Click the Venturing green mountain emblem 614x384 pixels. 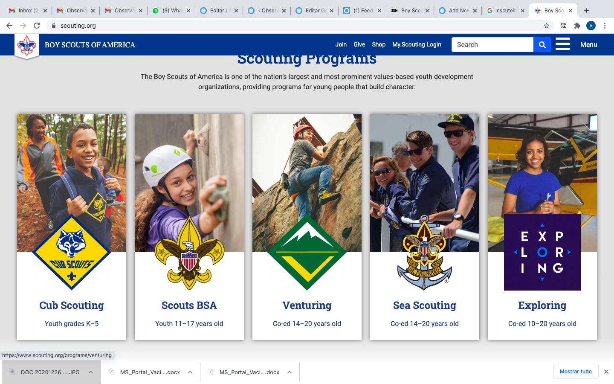pyautogui.click(x=307, y=253)
